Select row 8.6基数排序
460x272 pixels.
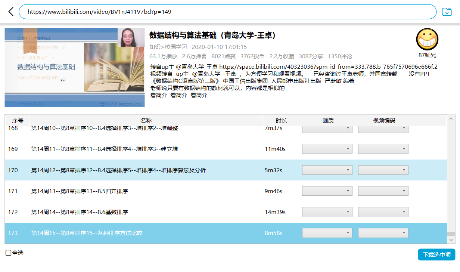click(x=226, y=212)
